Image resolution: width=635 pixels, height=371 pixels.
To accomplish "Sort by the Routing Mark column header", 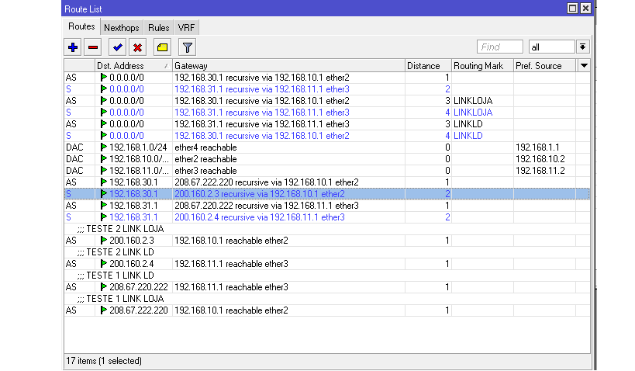I will tap(483, 66).
